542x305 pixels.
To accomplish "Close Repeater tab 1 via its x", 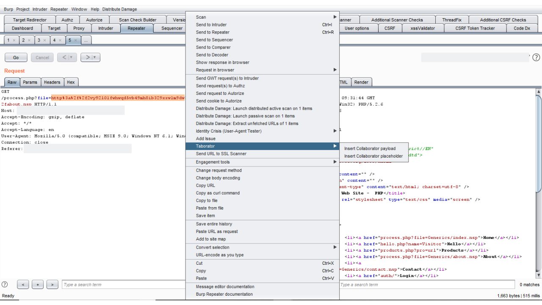I will [x=14, y=40].
